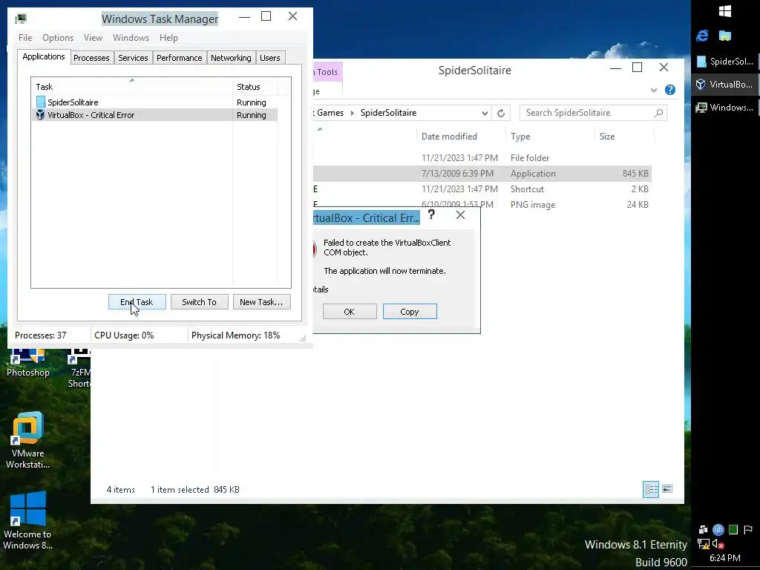Open the Photoshop desktop shortcut
Viewport: 760px width, 570px height.
28,362
